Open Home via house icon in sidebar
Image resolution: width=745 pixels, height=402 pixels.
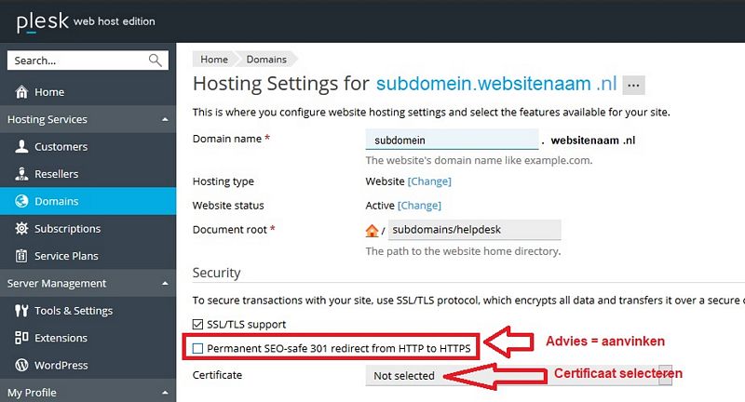[x=21, y=91]
